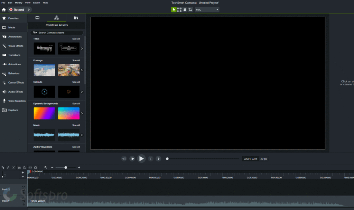
Task: Go to the Home screen icon
Action: pos(4,10)
